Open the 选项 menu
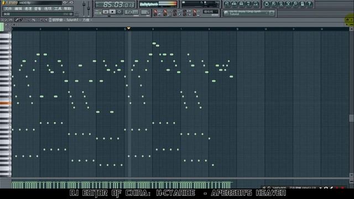354x199 pixels. click(x=48, y=9)
